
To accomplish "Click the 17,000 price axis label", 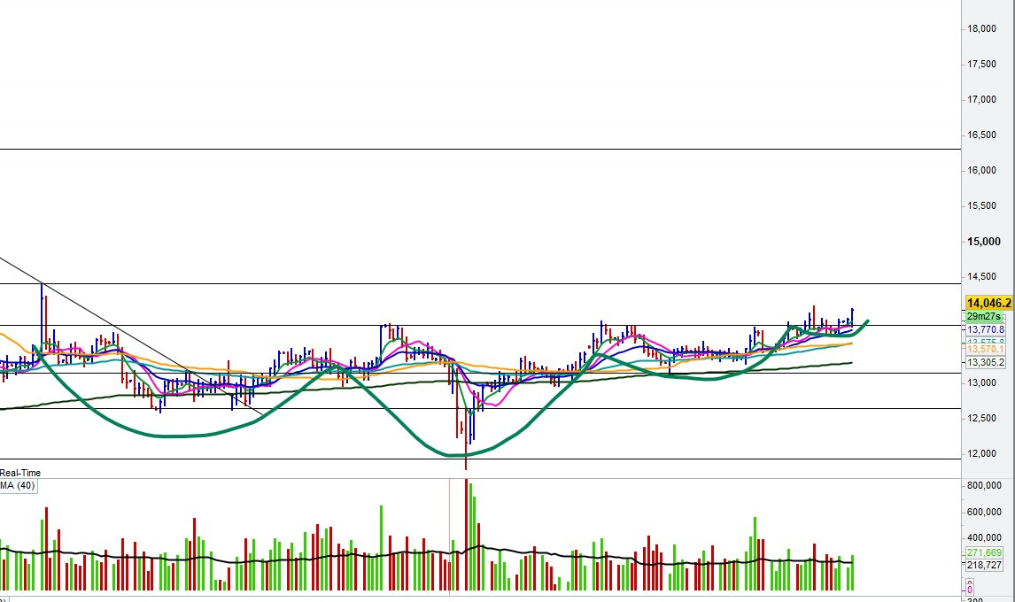I will [982, 99].
